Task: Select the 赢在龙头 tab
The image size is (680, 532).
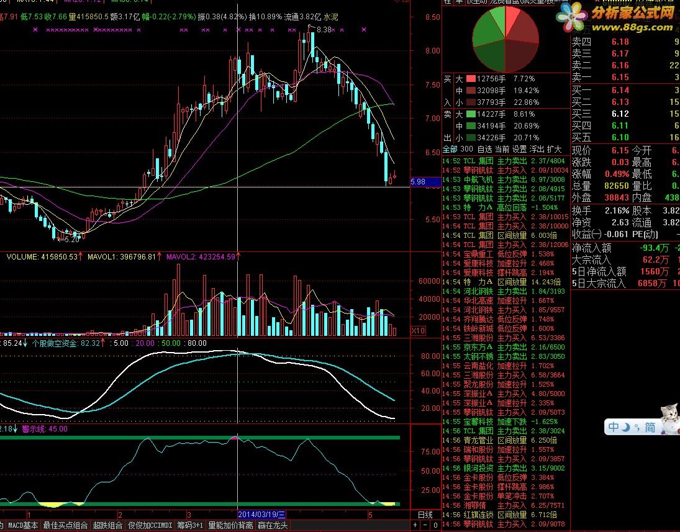Action: [273, 525]
